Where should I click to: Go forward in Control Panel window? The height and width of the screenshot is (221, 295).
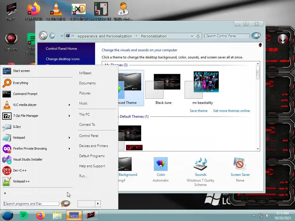[x=52, y=36]
